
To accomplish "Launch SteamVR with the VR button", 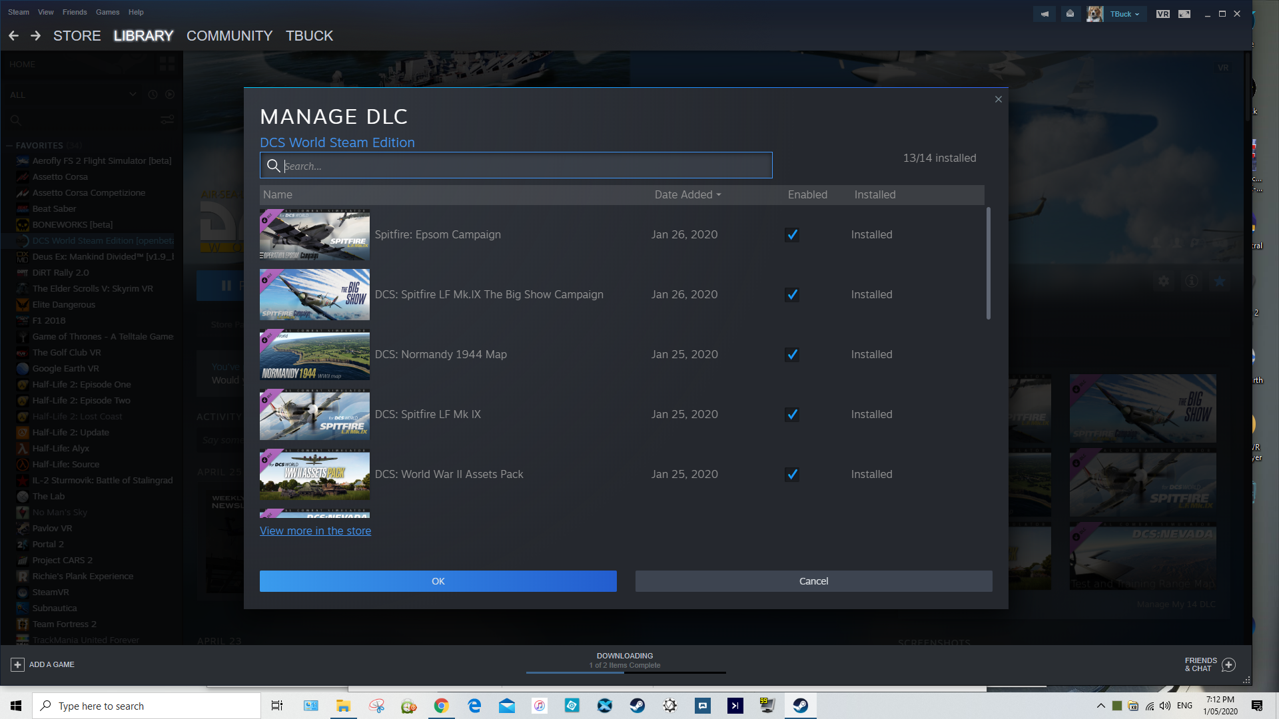I will click(x=1163, y=14).
